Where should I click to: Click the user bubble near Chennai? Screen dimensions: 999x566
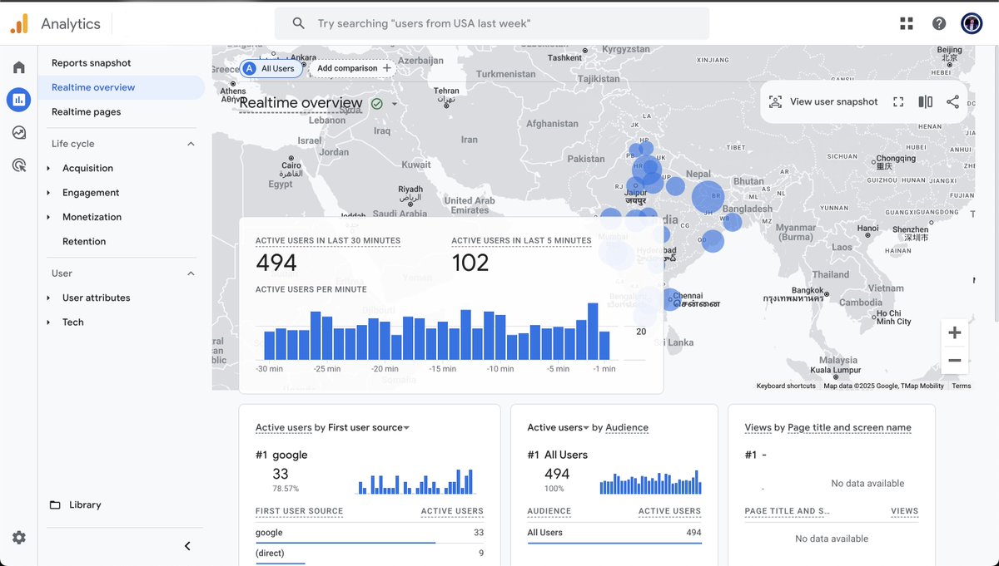(669, 298)
